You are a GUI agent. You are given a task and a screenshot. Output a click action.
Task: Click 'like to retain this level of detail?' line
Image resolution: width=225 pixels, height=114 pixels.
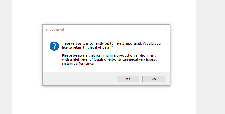pyautogui.click(x=87, y=47)
